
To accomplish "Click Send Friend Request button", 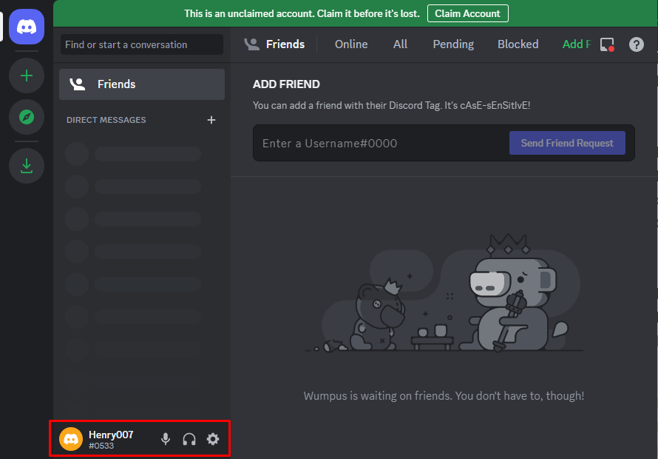I will click(x=567, y=143).
